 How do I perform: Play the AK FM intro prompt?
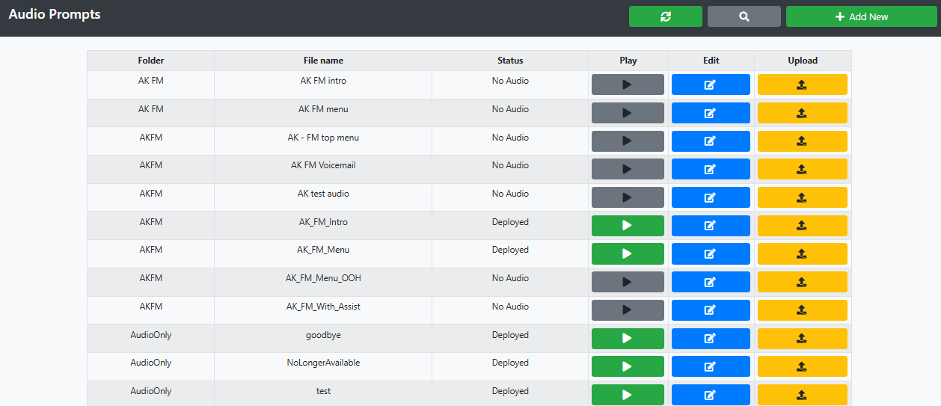click(x=628, y=84)
